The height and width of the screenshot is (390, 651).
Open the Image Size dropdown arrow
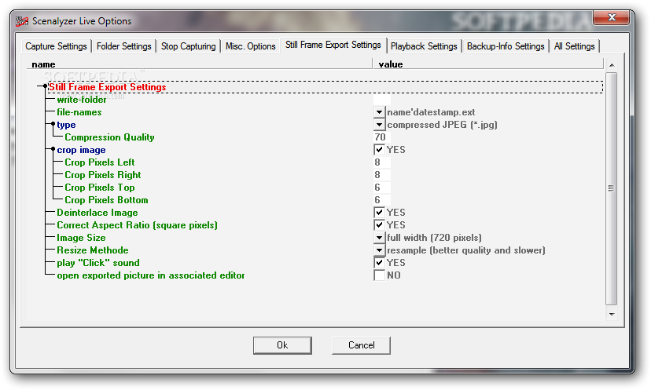point(379,238)
